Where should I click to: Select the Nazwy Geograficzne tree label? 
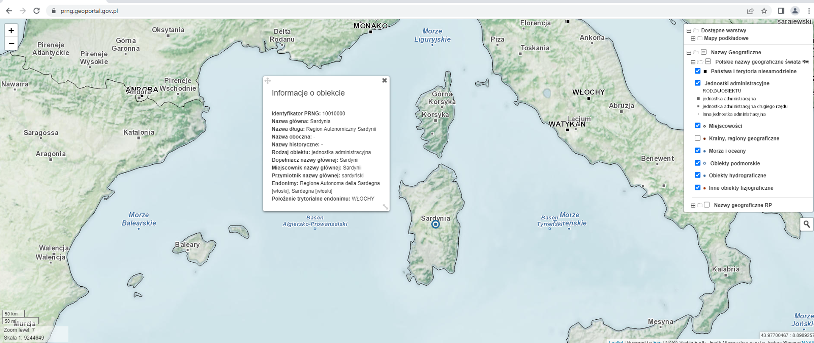click(736, 53)
